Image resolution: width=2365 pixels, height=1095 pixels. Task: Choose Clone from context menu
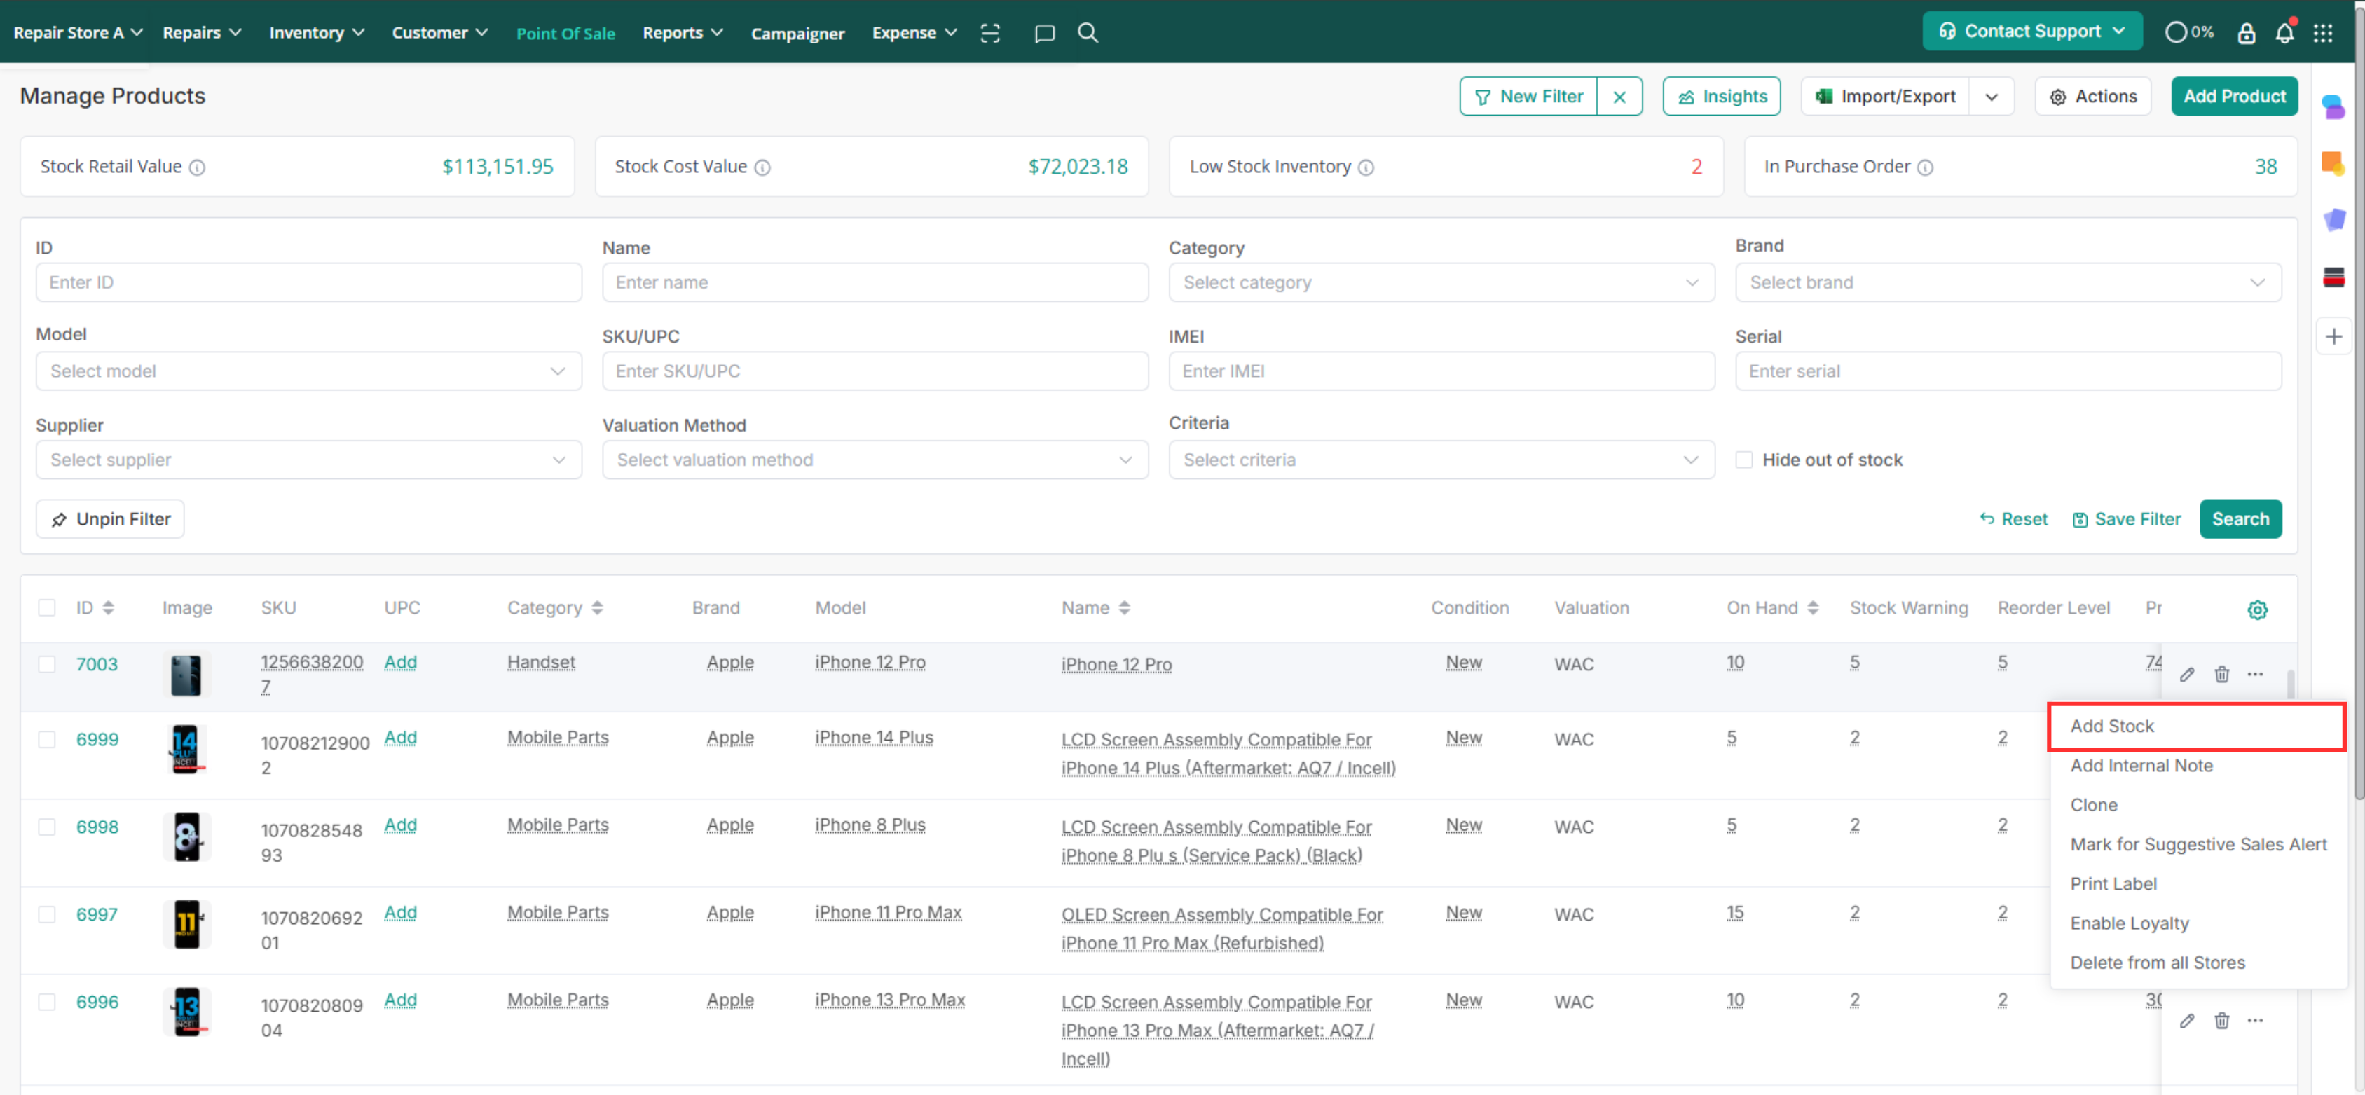pyautogui.click(x=2093, y=805)
